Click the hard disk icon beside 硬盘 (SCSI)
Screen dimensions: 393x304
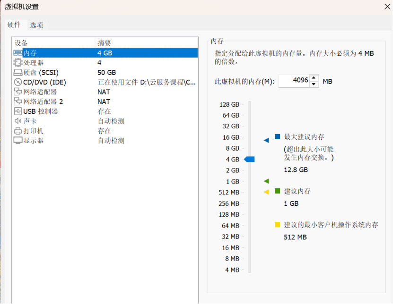pyautogui.click(x=18, y=73)
